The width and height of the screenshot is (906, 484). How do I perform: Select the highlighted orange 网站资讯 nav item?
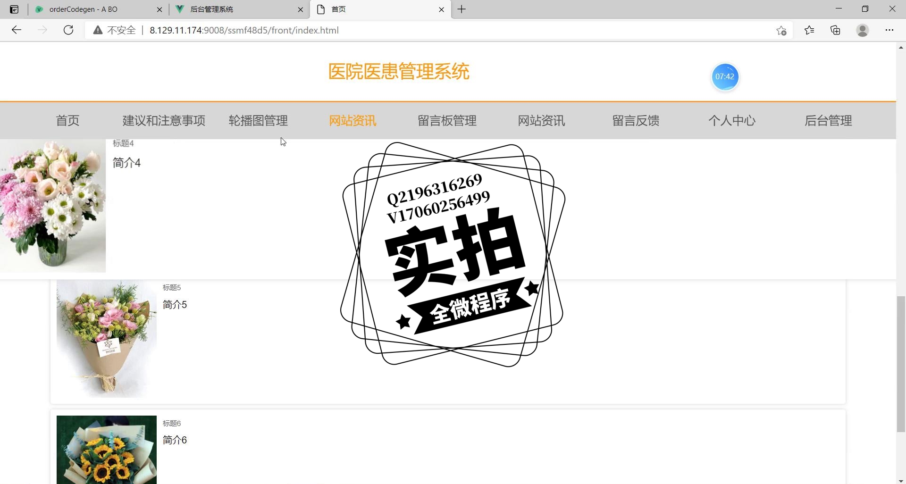pos(352,121)
